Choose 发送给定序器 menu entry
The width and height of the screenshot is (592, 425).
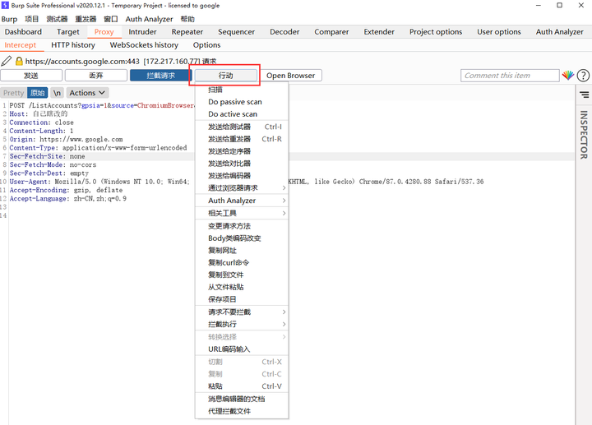(x=242, y=151)
